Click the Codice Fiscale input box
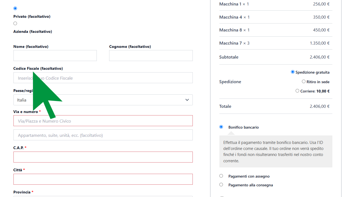Viewport: 351px width, 197px height. pos(103,78)
